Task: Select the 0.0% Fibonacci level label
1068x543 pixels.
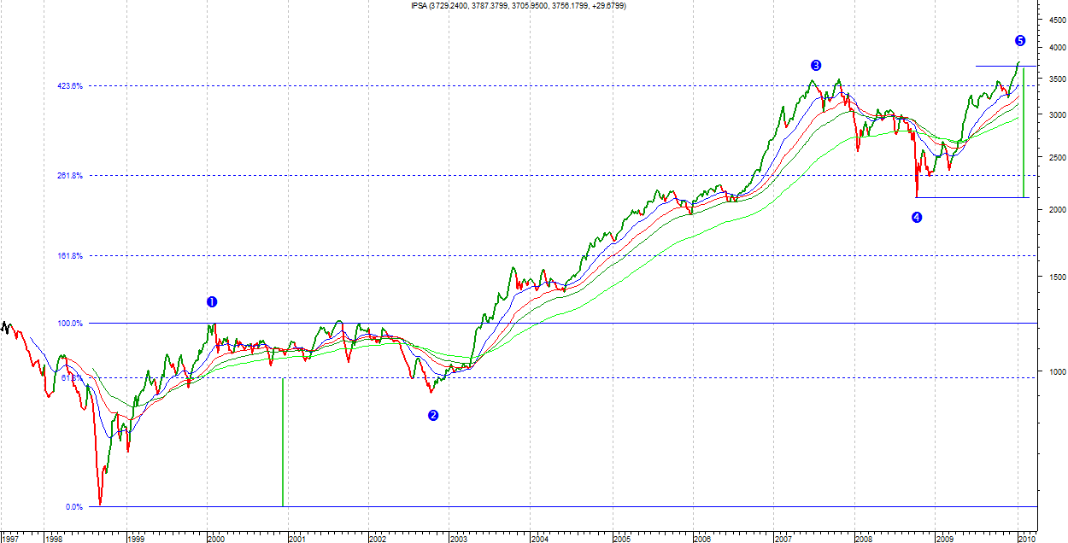Action: coord(74,507)
